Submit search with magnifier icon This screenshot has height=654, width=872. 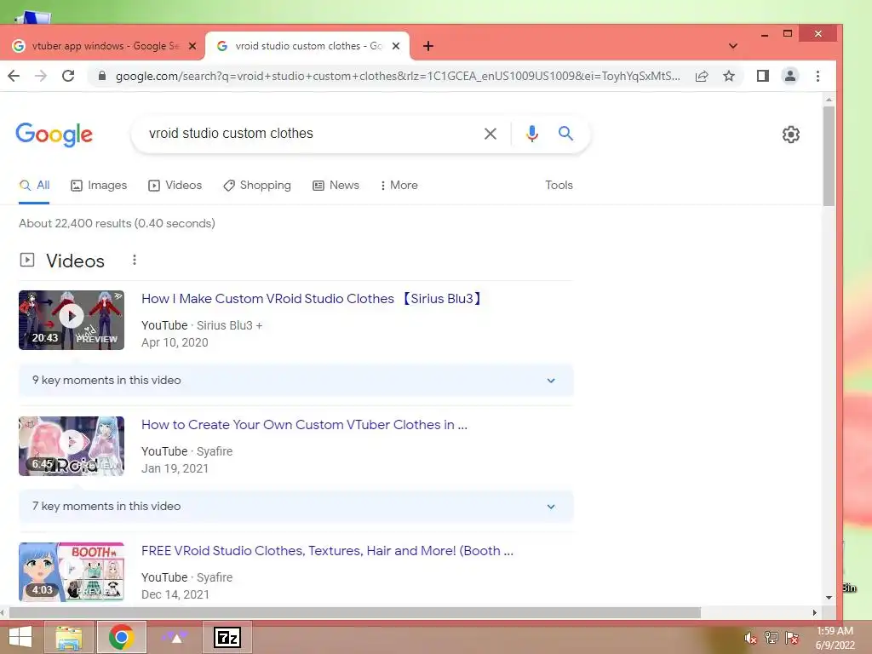click(565, 134)
